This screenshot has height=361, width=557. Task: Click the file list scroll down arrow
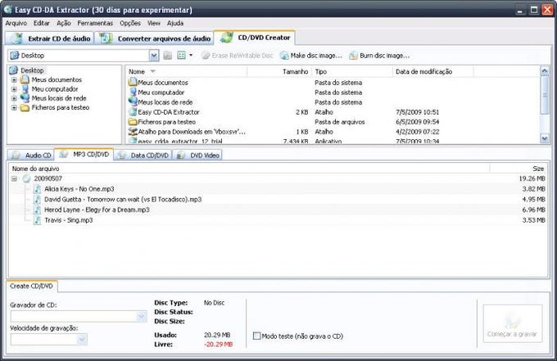click(x=545, y=138)
